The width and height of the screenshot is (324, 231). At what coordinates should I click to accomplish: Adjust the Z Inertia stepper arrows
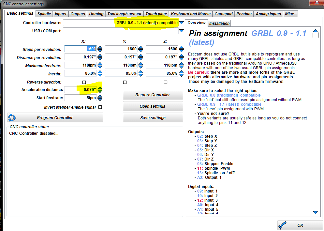[182, 73]
